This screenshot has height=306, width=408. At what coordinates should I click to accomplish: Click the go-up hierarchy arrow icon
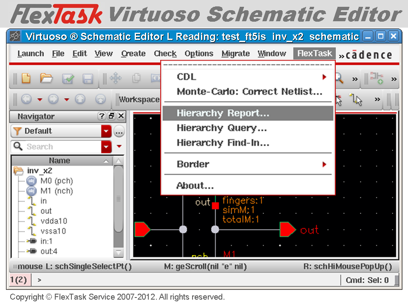pos(80,99)
